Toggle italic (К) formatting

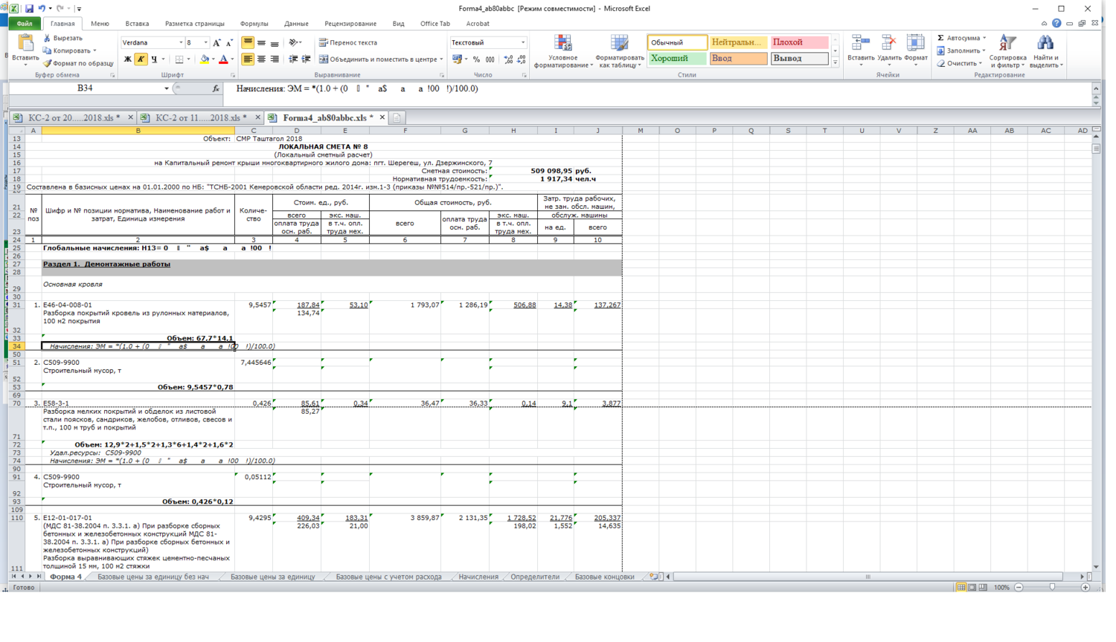point(141,59)
